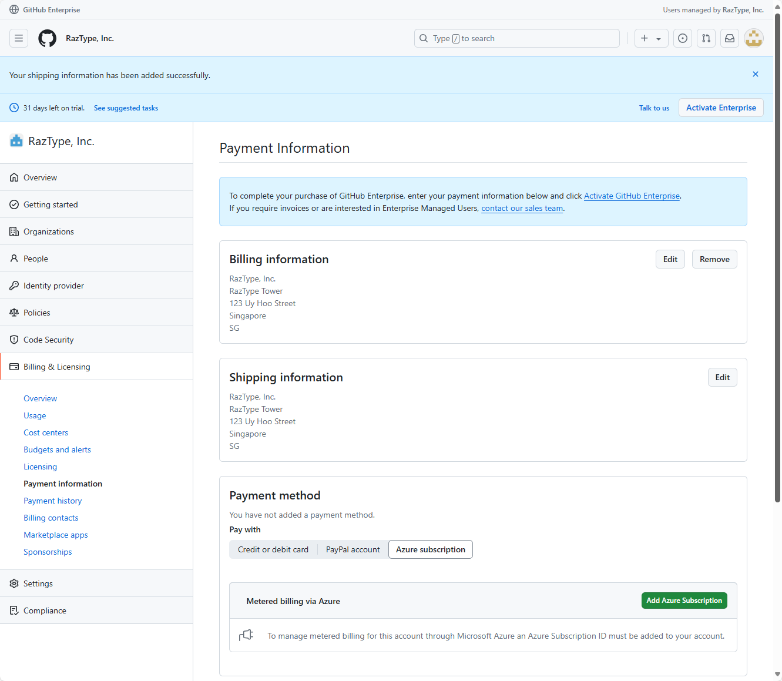782x681 pixels.
Task: Open Policies via scales icon
Action: click(36, 312)
